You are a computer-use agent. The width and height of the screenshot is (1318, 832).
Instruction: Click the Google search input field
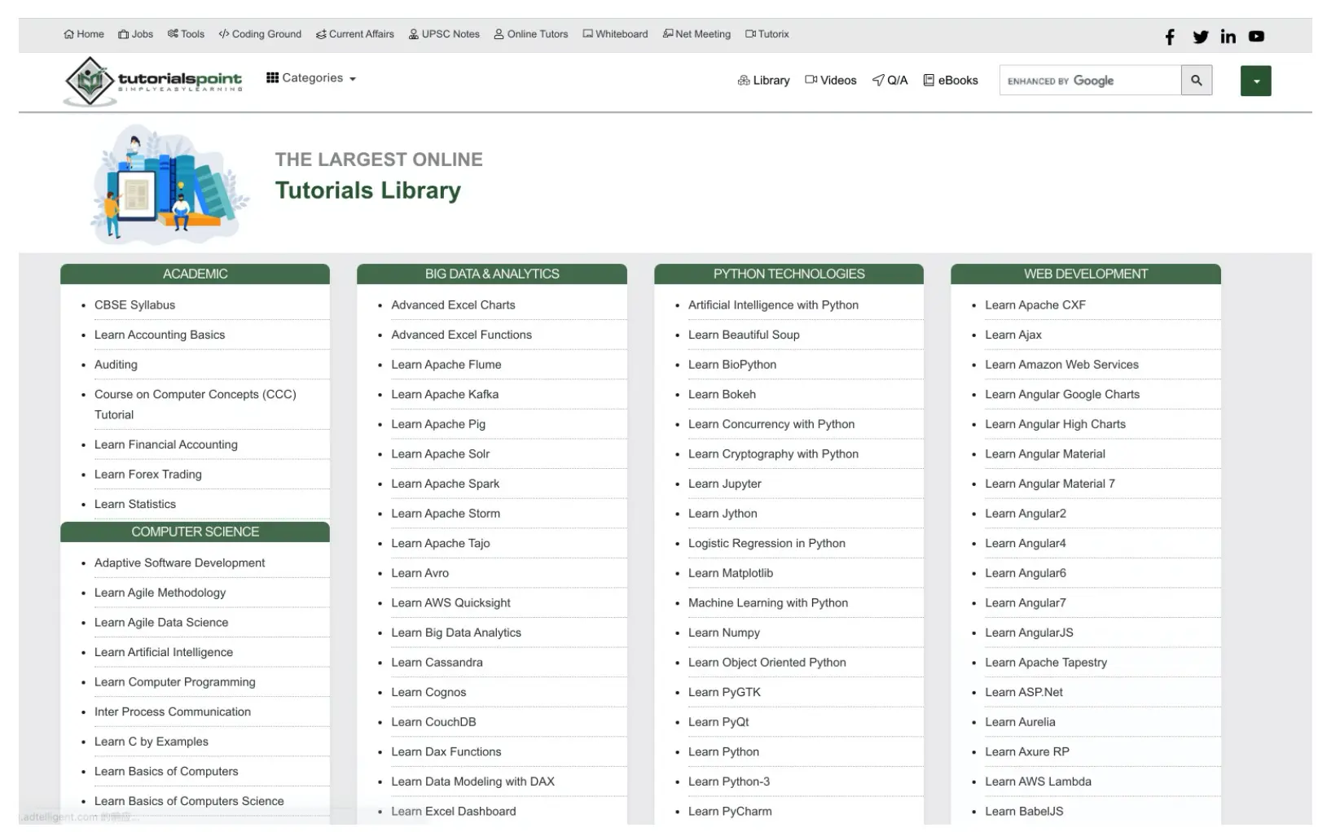pos(1090,81)
